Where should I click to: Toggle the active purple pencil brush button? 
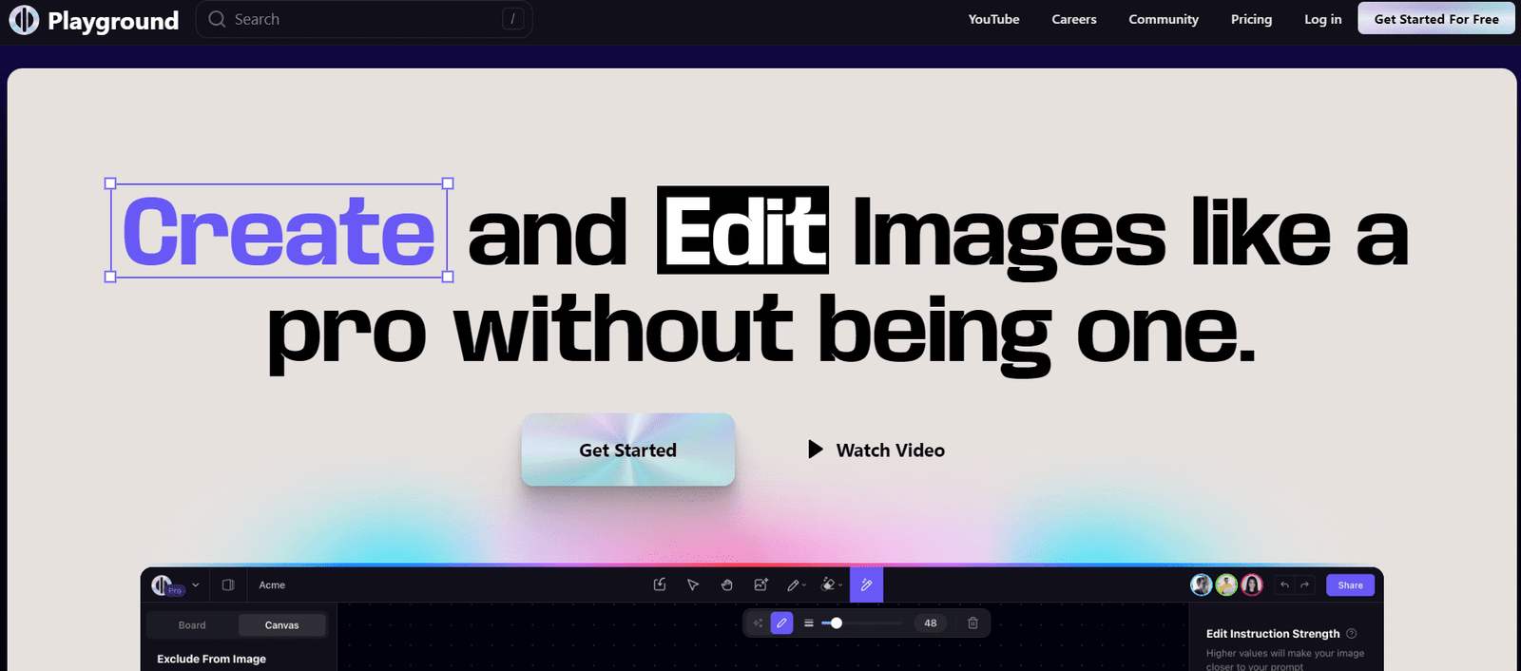coord(781,623)
